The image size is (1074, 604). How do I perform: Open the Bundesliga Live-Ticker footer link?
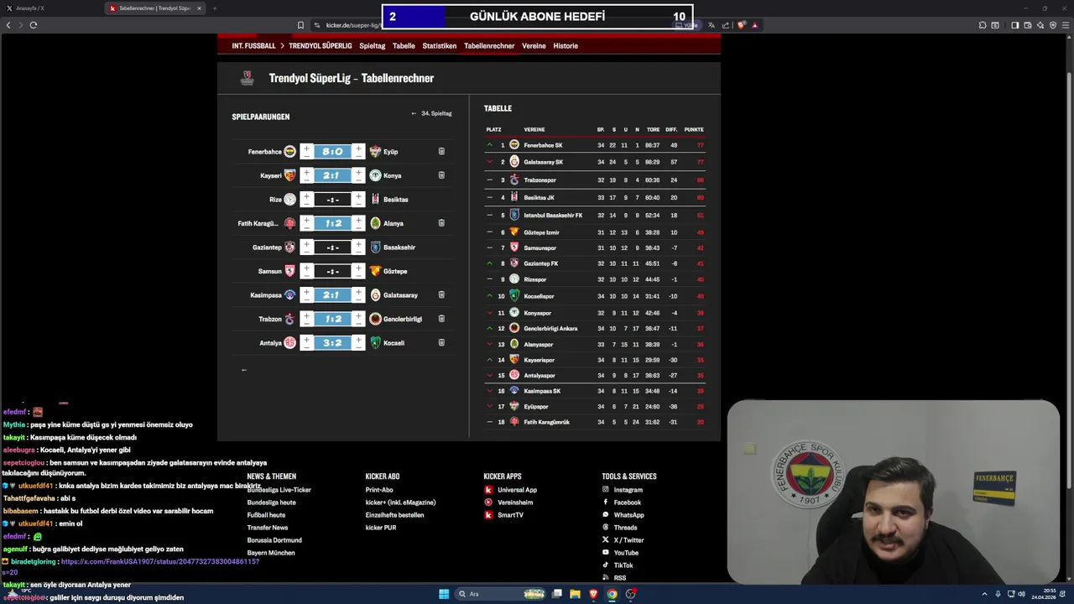[279, 490]
